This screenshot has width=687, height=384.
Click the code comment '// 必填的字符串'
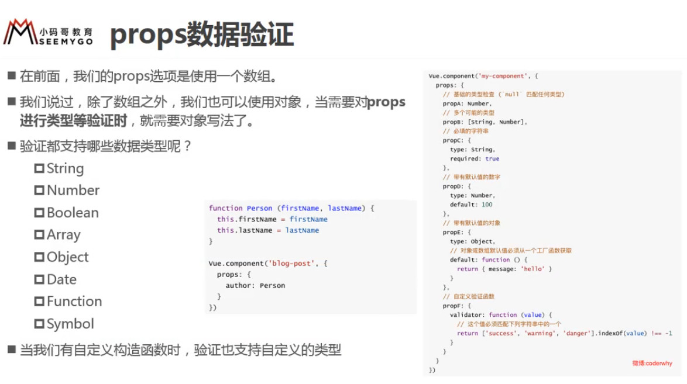465,132
